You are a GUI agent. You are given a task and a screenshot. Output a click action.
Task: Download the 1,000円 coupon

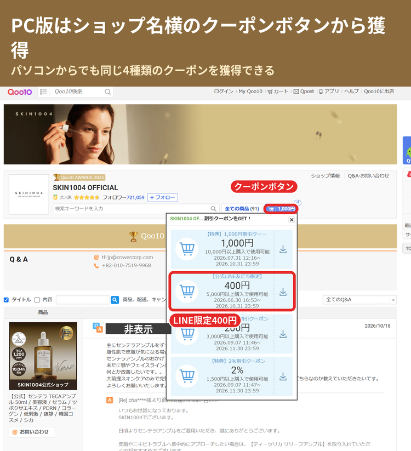283,249
